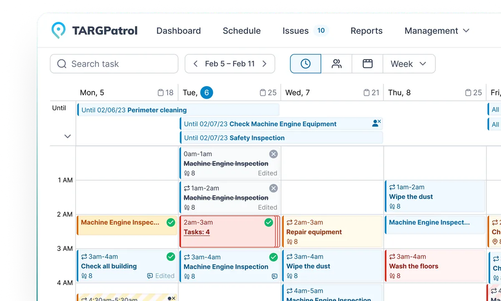Screen dimensions: 501x301
Task: Click the person-remove icon on Check Machine Engine Equipment
Action: click(x=376, y=123)
